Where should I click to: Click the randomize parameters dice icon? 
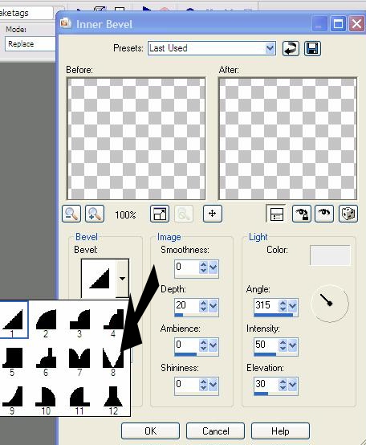click(x=348, y=214)
